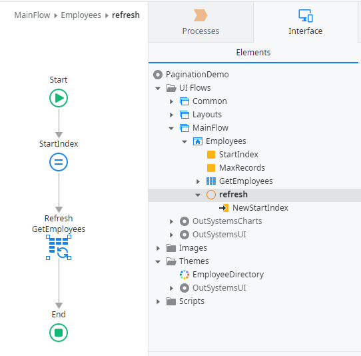Click the OutSystemsUI icon under UI Flows

tap(184, 235)
